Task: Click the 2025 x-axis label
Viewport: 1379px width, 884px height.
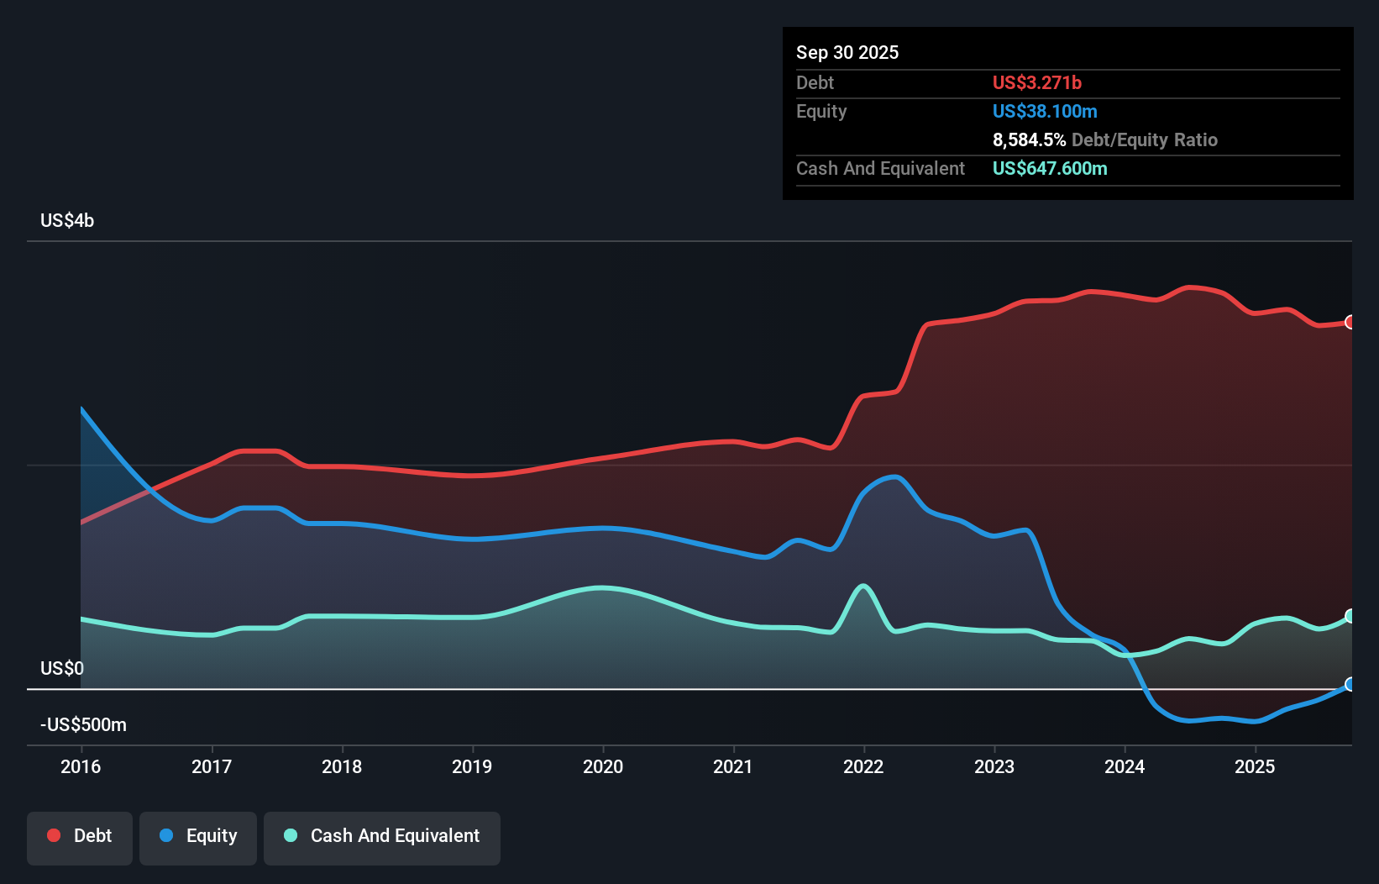Action: click(x=1255, y=766)
